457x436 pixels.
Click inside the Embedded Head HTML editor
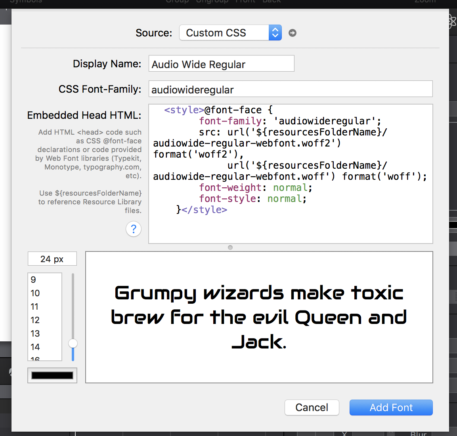tap(291, 173)
